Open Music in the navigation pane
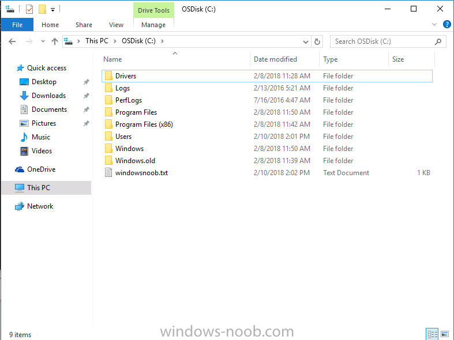 pyautogui.click(x=41, y=137)
